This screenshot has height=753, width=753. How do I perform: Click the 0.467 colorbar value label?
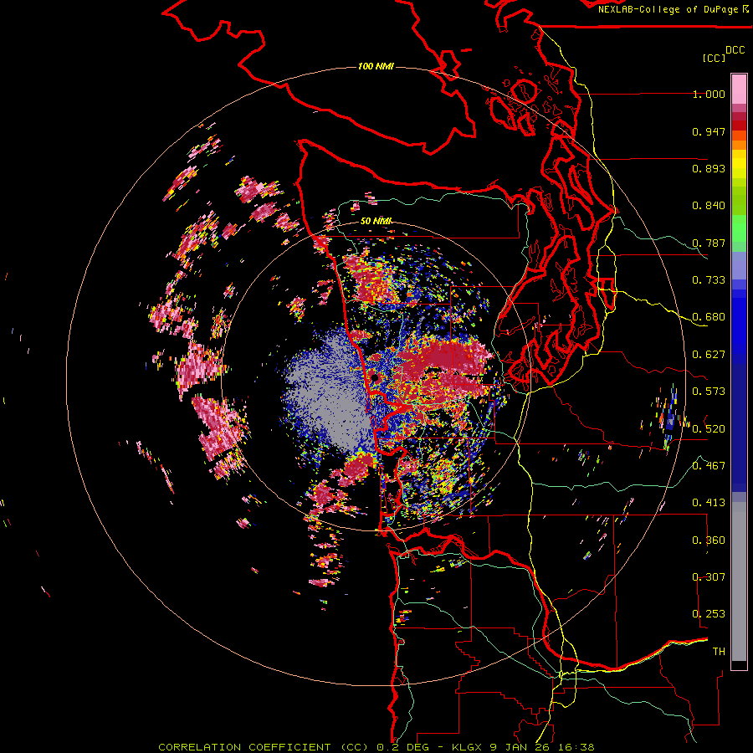tap(709, 466)
